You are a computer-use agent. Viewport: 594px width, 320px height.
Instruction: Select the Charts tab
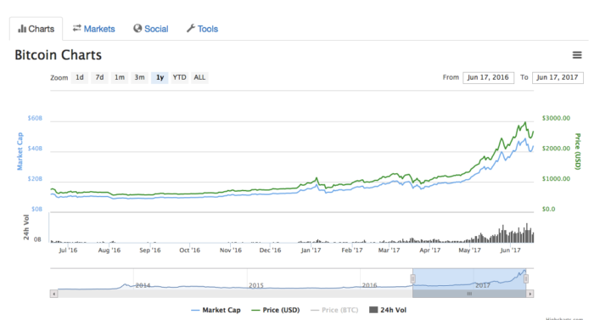click(36, 29)
